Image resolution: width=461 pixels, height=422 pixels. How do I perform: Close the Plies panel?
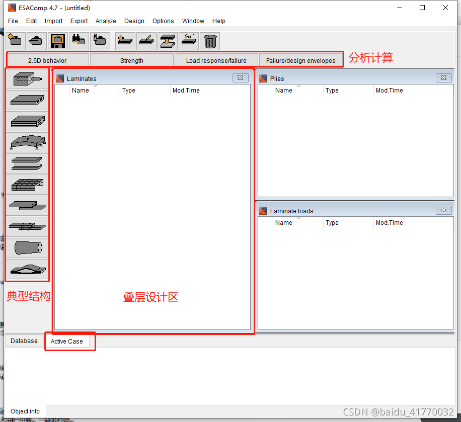click(444, 78)
